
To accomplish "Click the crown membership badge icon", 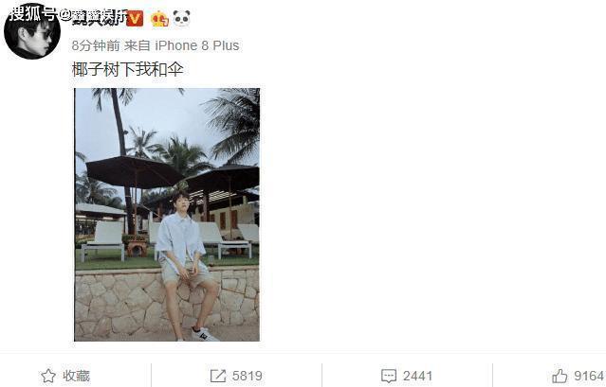I will 159,19.
